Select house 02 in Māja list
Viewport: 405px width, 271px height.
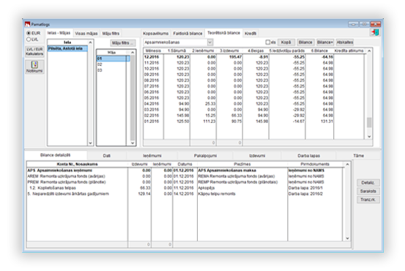click(x=113, y=64)
